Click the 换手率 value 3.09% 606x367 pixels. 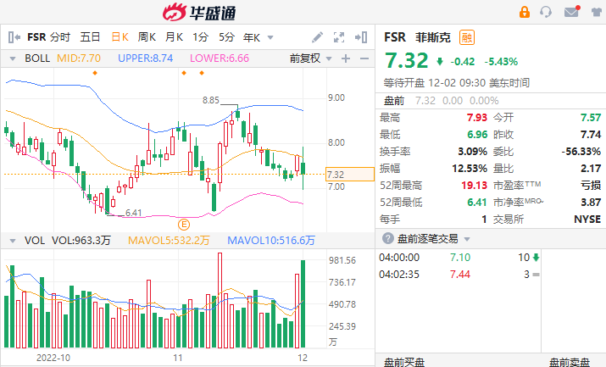click(x=473, y=152)
